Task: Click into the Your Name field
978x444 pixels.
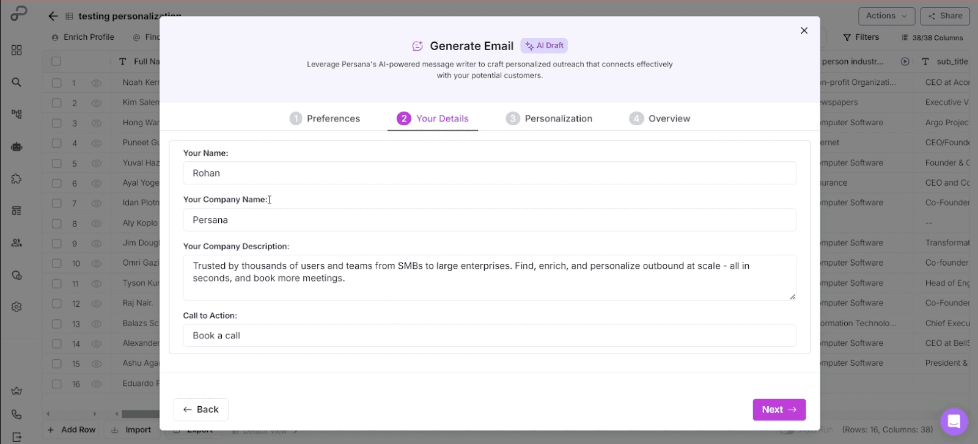Action: (490, 173)
